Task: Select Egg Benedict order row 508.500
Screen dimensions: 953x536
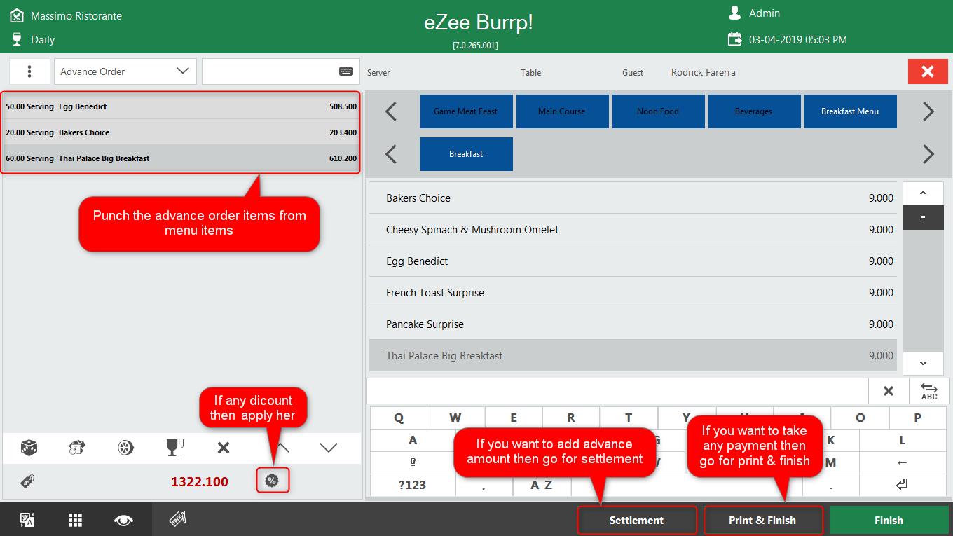Action: pyautogui.click(x=181, y=106)
